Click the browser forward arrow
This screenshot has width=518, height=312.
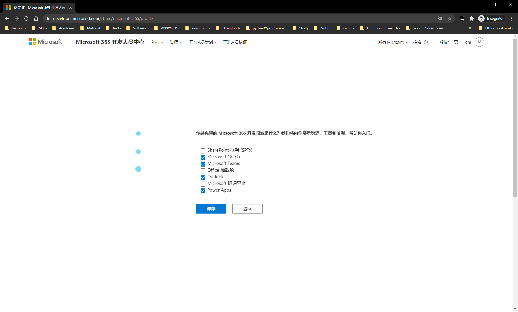[x=17, y=18]
